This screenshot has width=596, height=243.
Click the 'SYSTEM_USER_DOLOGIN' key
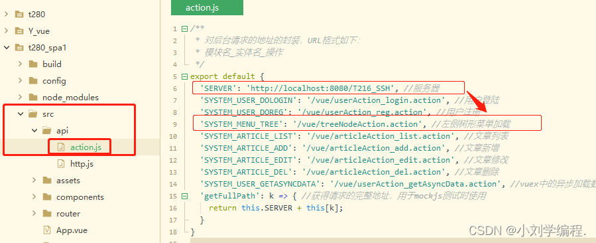point(248,100)
